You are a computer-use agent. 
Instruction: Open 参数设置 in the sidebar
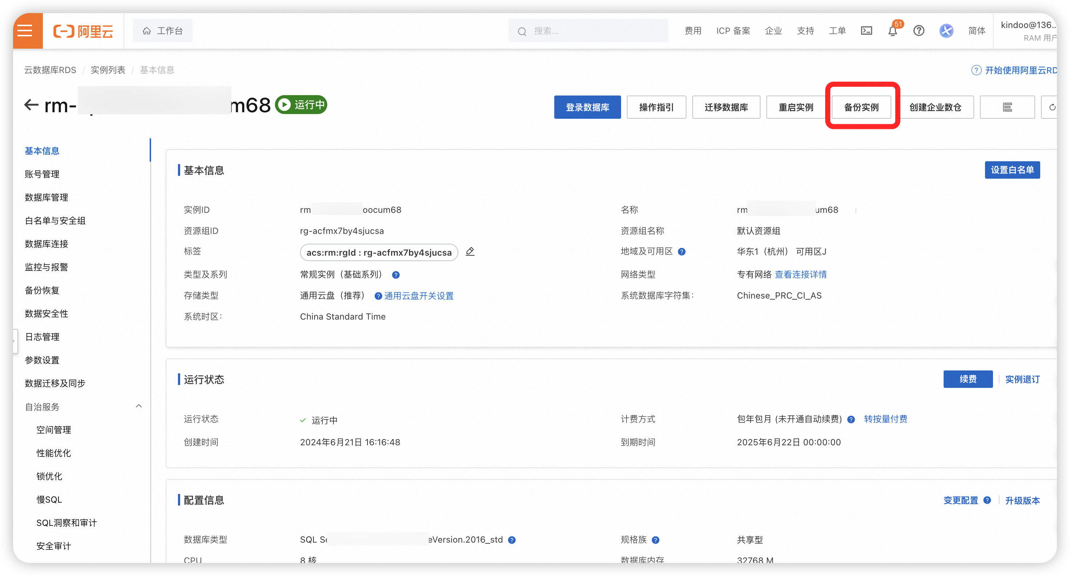[x=42, y=360]
